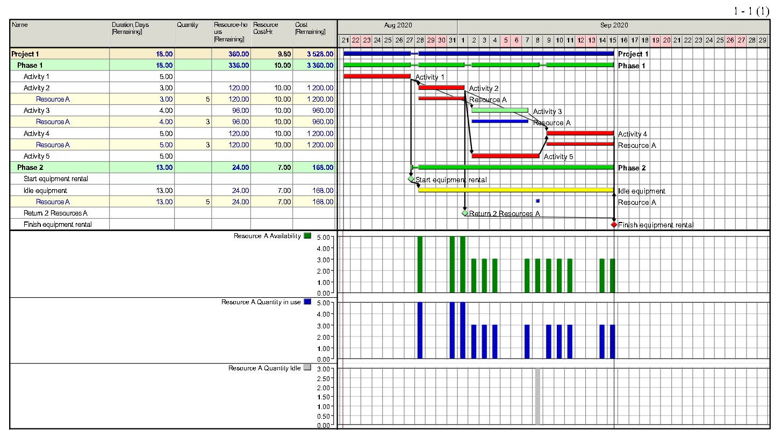Click the Project 1 cost value 3 528.00
Viewport: 782px width, 437px height.
[320, 54]
